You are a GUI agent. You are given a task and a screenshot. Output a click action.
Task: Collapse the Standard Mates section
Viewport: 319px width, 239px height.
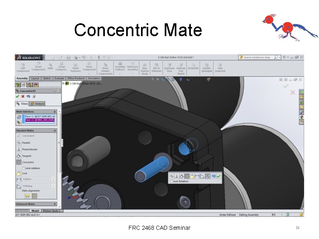tap(55, 131)
